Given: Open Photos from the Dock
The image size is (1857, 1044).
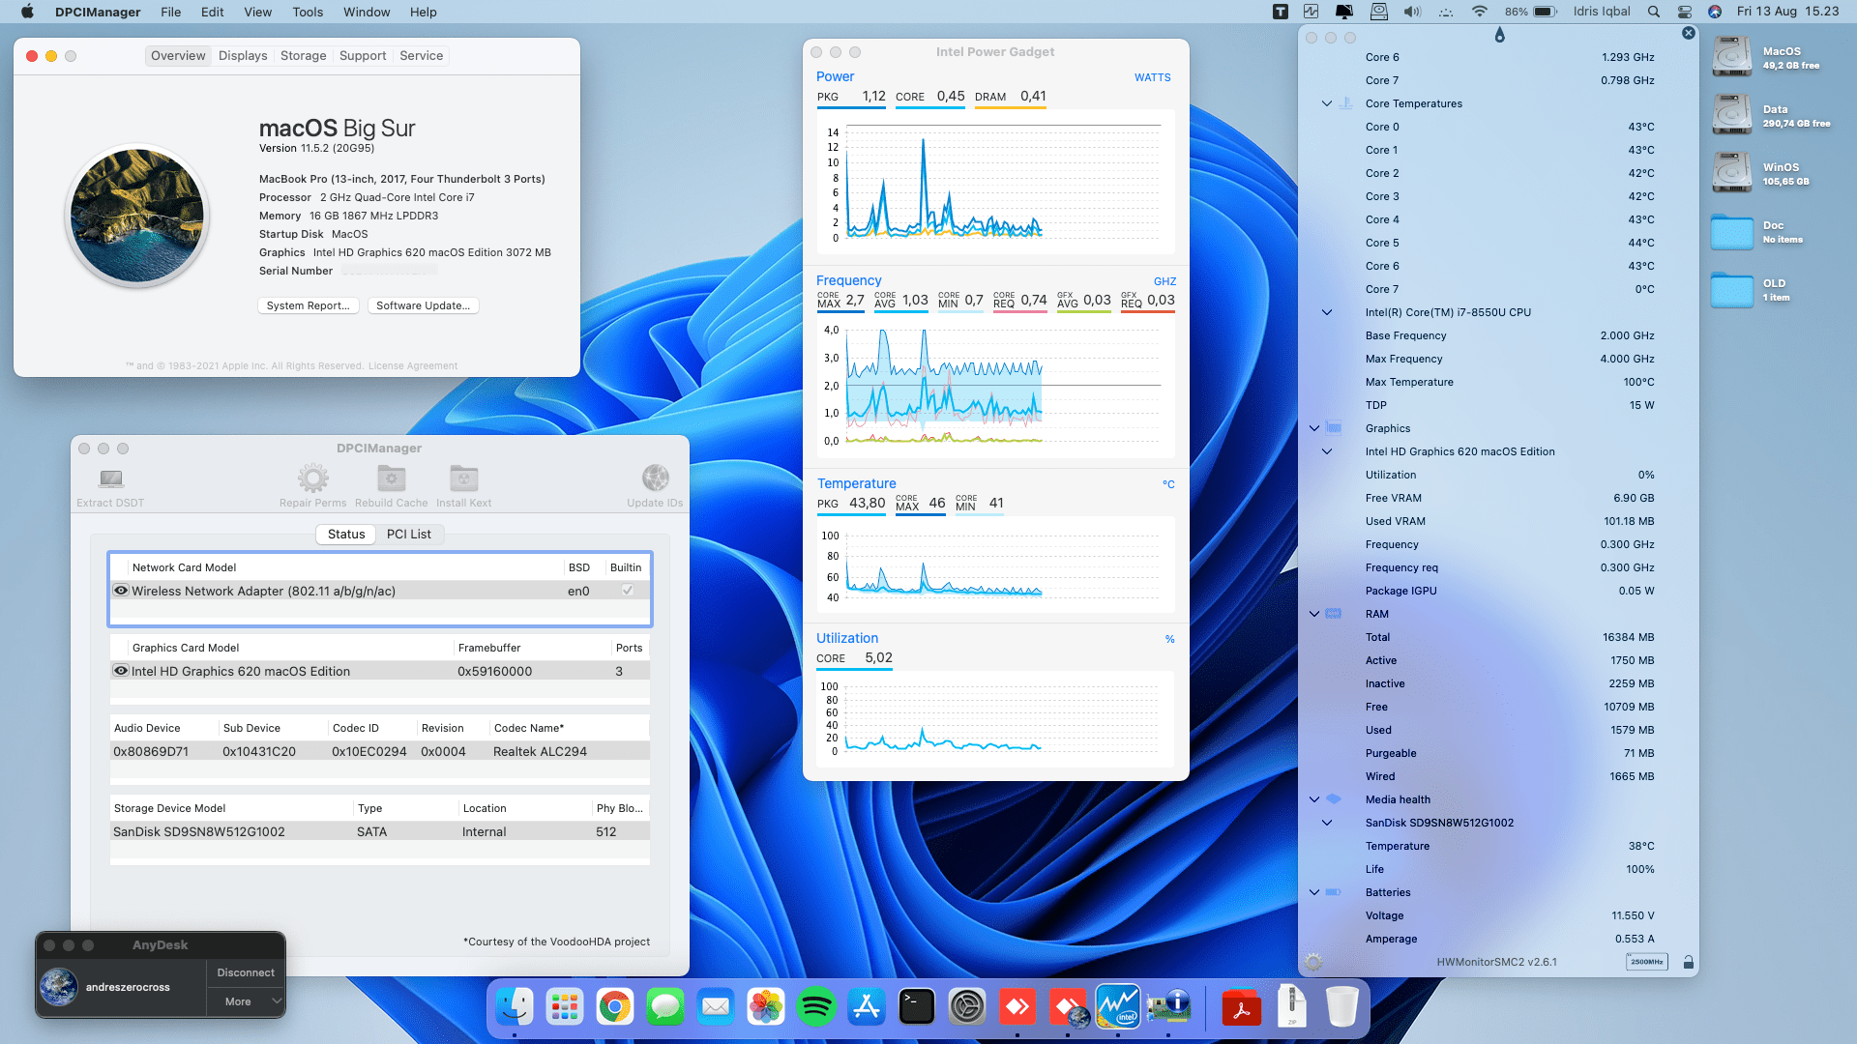Looking at the screenshot, I should click(766, 1007).
